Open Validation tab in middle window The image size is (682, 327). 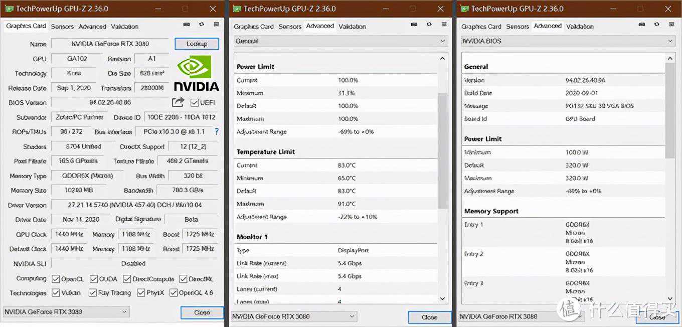pos(352,27)
